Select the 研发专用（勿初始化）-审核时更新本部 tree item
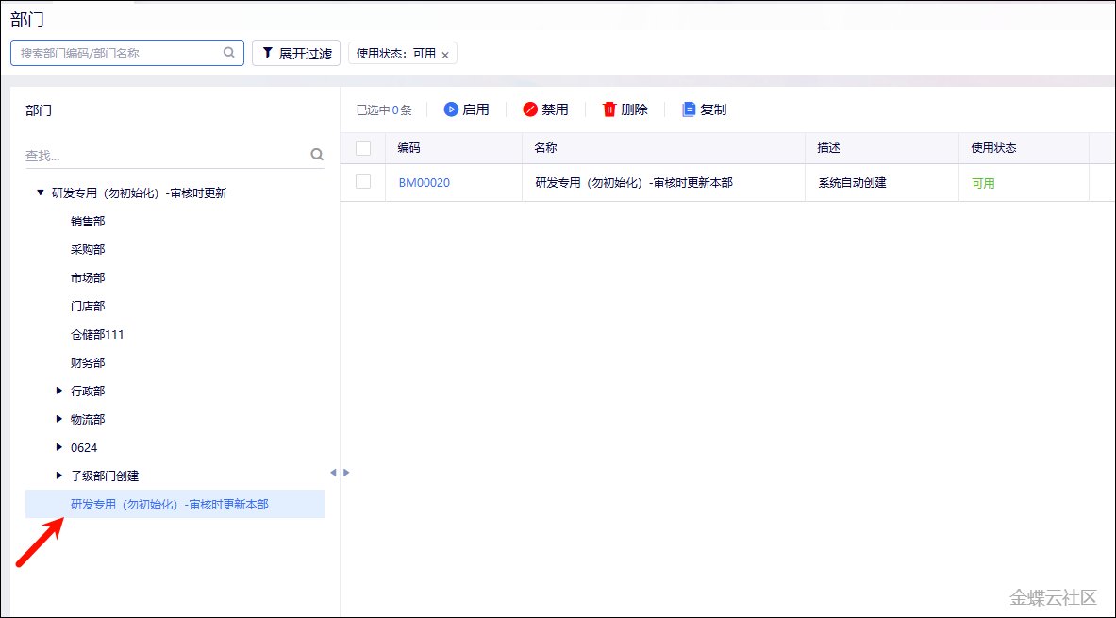The image size is (1116, 618). pos(175,504)
